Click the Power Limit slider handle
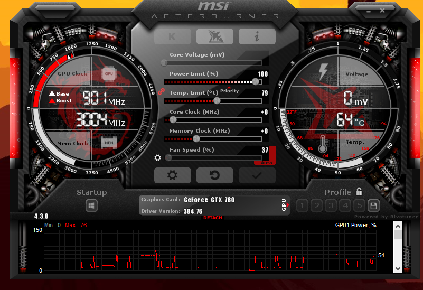This screenshot has width=423, height=290. 255,82
